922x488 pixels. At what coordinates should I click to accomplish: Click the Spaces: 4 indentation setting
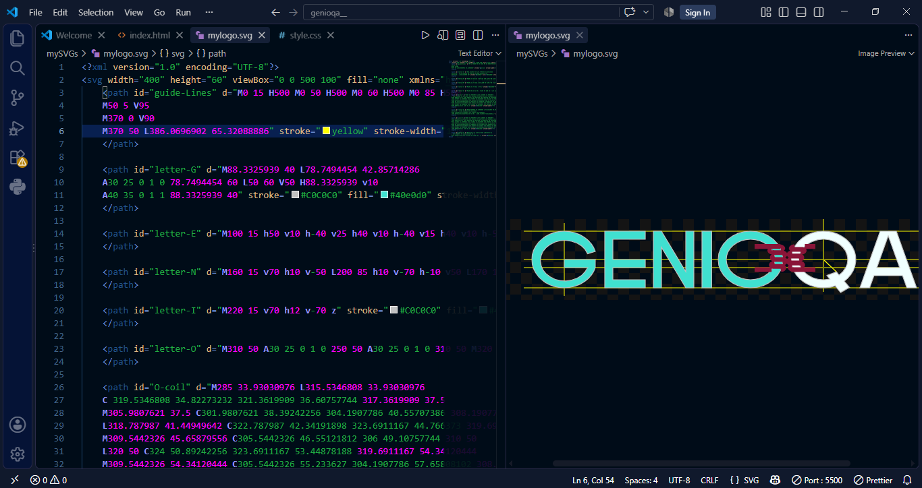(x=641, y=480)
